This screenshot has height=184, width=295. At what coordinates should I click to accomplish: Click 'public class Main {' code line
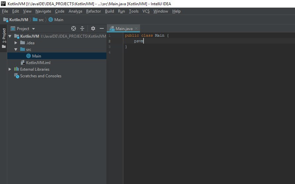[147, 35]
